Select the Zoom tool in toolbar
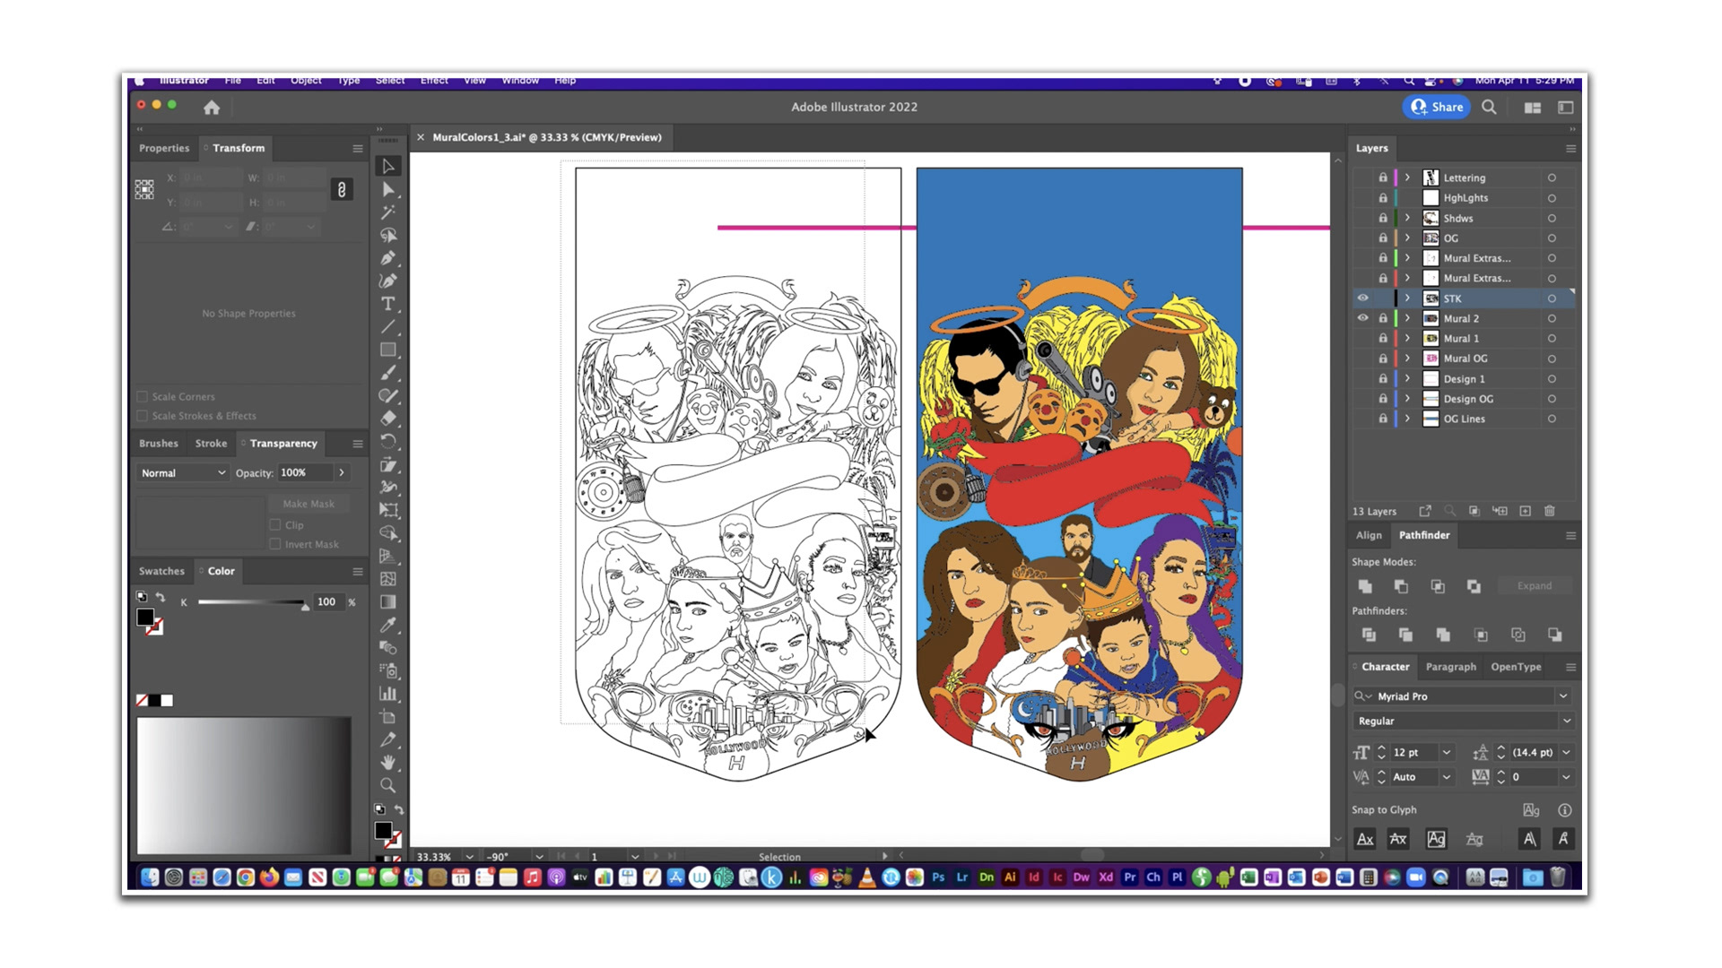The image size is (1722, 968). (387, 786)
